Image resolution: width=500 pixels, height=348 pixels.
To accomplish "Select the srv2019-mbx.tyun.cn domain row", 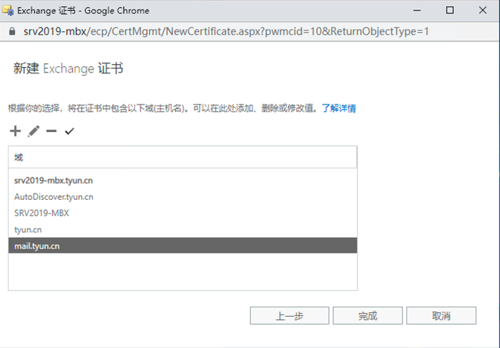I will coord(183,180).
